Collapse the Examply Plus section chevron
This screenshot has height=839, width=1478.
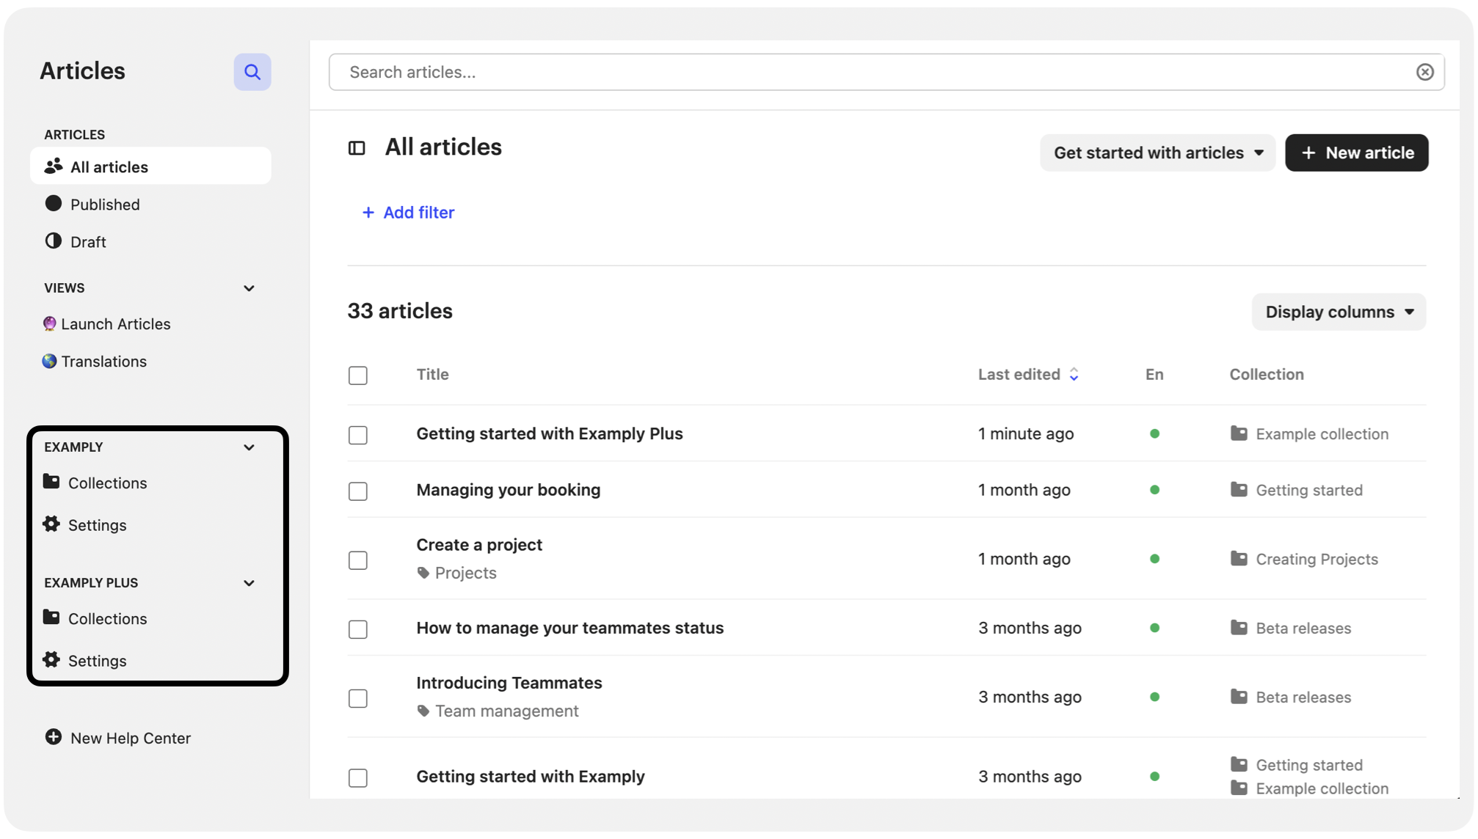[249, 583]
